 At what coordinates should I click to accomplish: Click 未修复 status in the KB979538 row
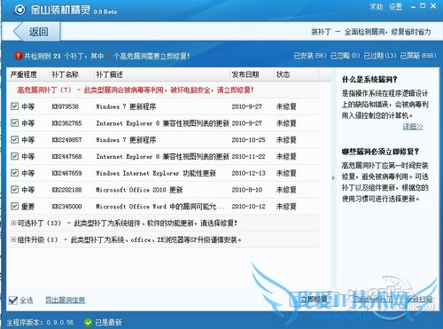click(286, 106)
